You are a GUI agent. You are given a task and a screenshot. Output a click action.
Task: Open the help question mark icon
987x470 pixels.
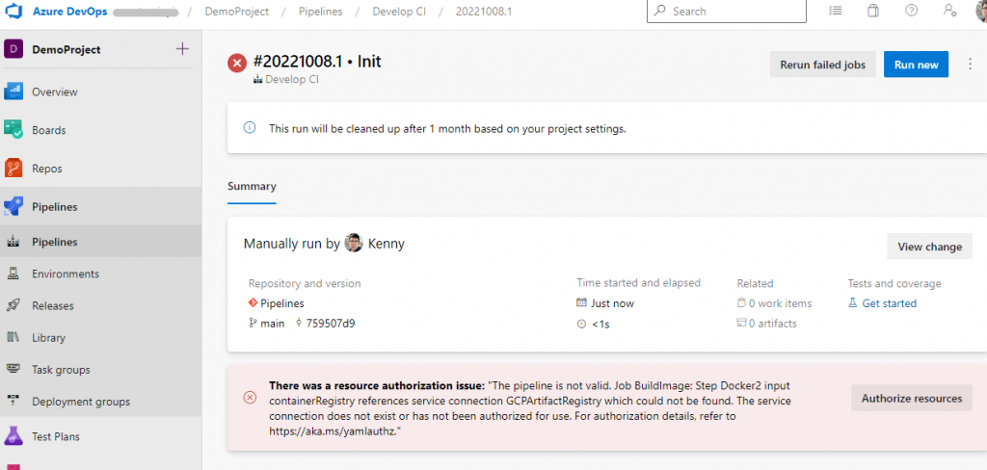pyautogui.click(x=911, y=11)
